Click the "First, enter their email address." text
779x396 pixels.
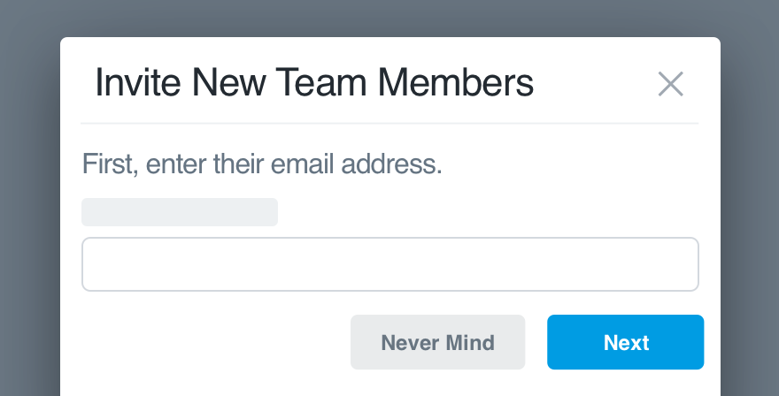(x=262, y=164)
